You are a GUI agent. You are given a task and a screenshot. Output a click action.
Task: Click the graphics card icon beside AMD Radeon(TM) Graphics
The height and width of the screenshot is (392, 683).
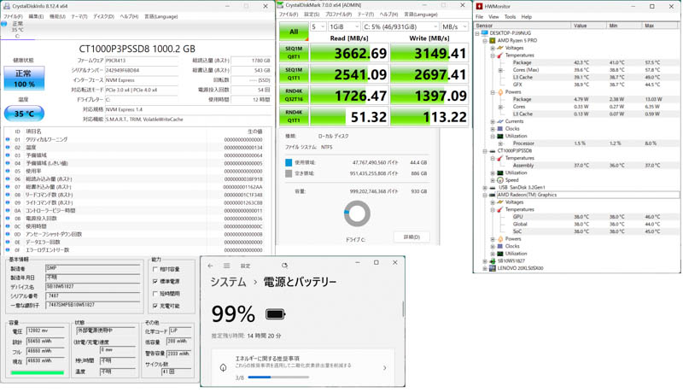click(x=493, y=195)
